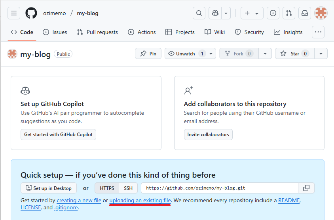
Task: Click the Public visibility badge
Action: point(63,54)
